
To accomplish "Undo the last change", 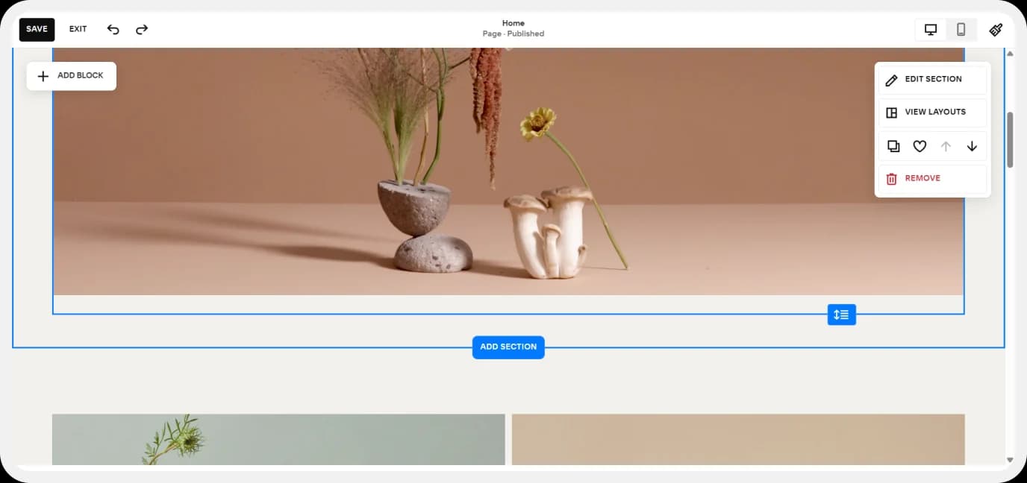I will (113, 29).
